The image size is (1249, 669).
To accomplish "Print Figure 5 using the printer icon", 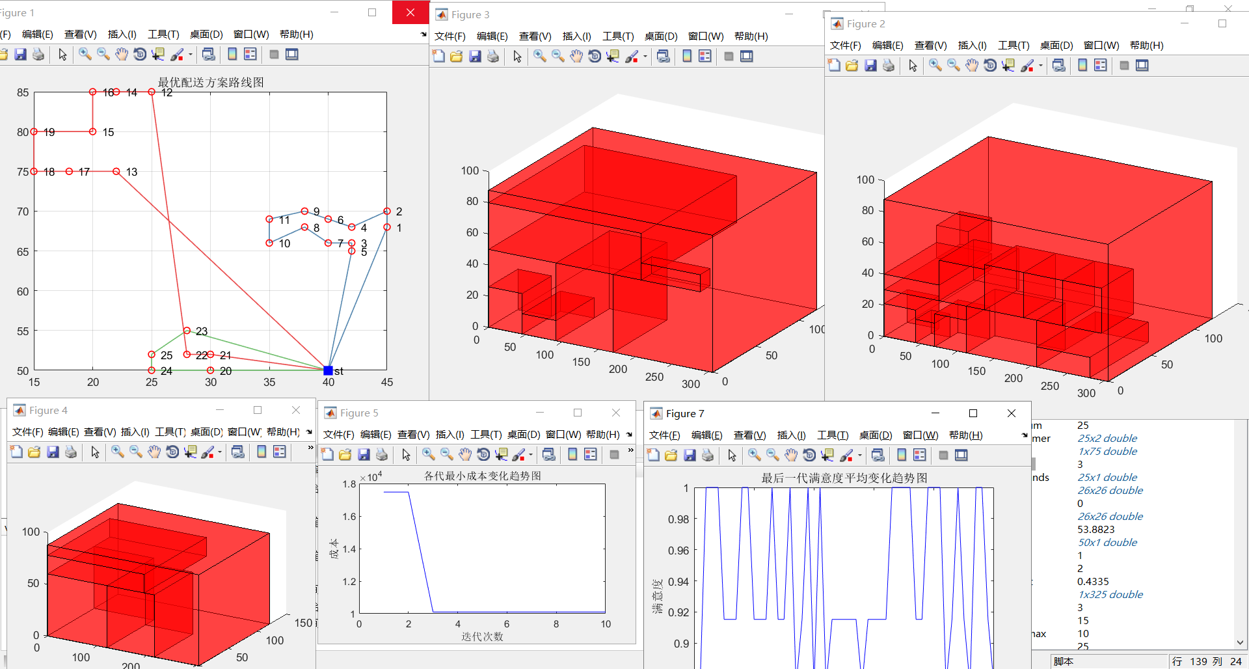I will tap(382, 454).
